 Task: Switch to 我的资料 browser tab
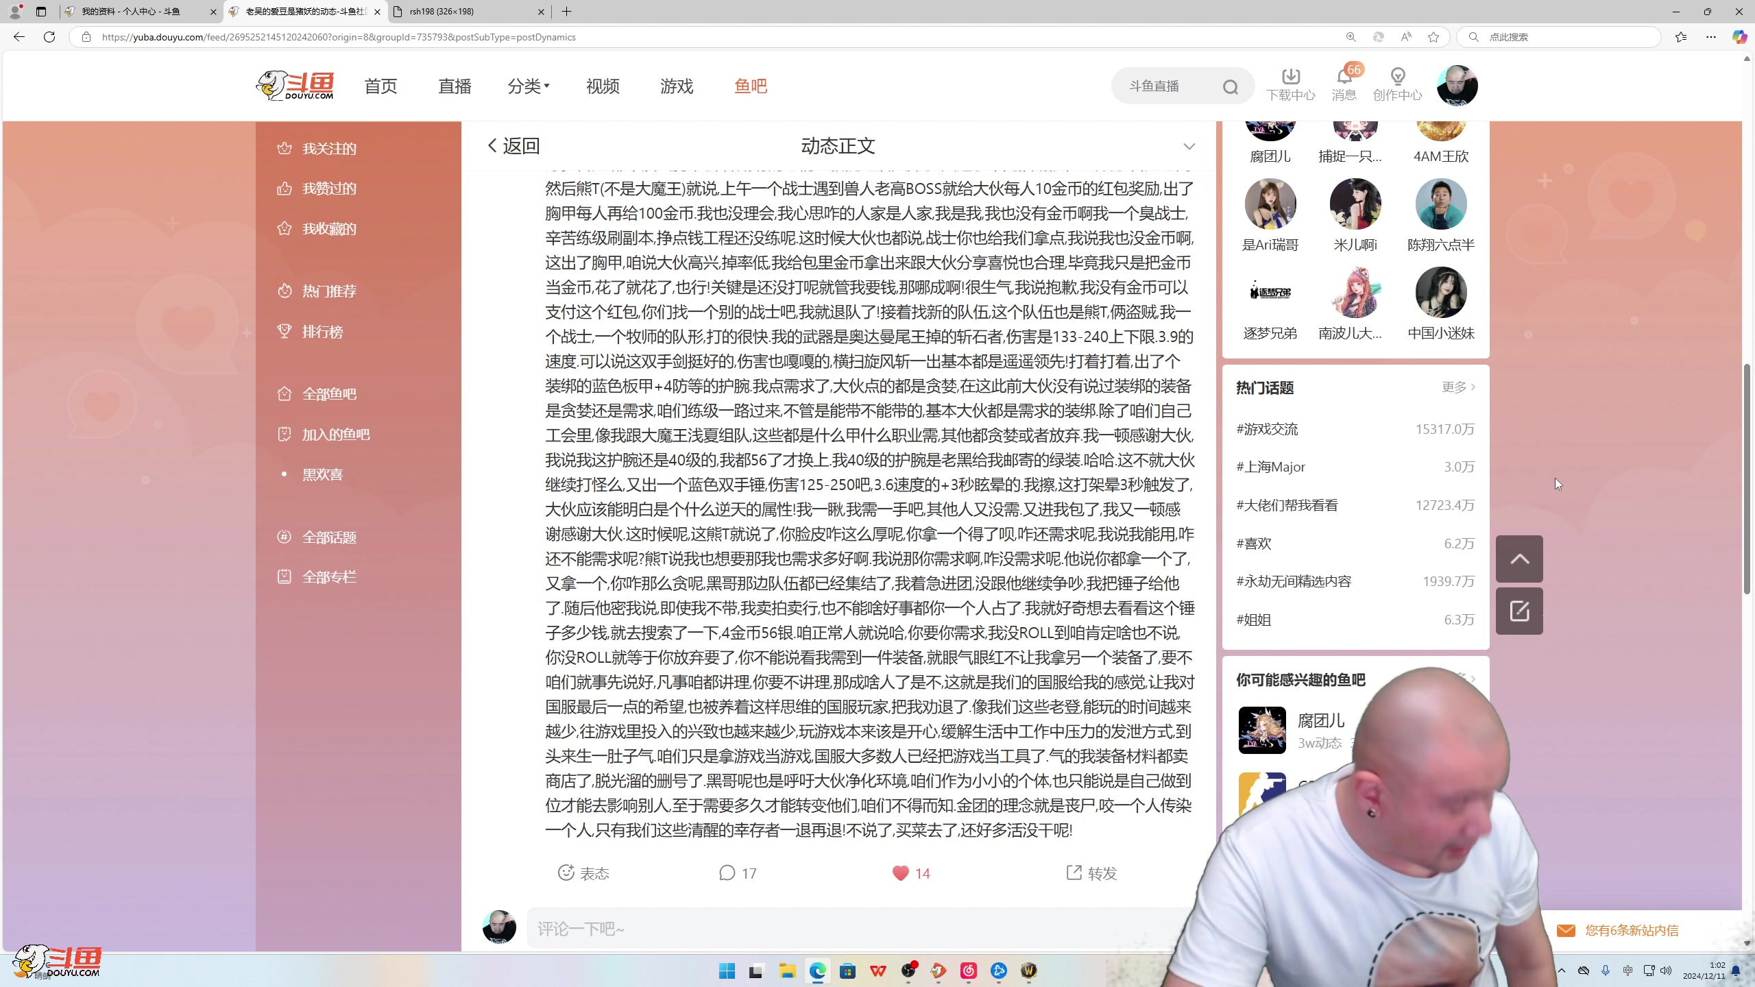click(x=141, y=12)
